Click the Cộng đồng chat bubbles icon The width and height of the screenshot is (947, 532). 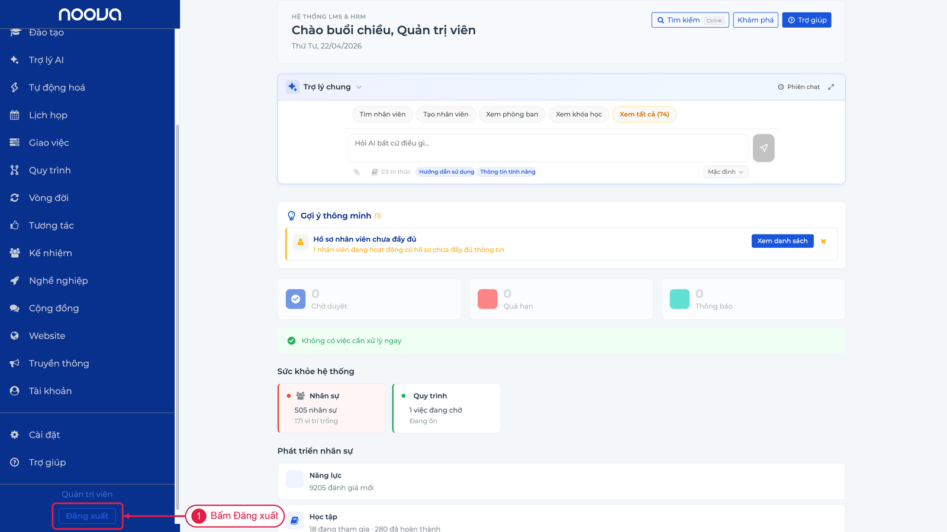(x=15, y=308)
